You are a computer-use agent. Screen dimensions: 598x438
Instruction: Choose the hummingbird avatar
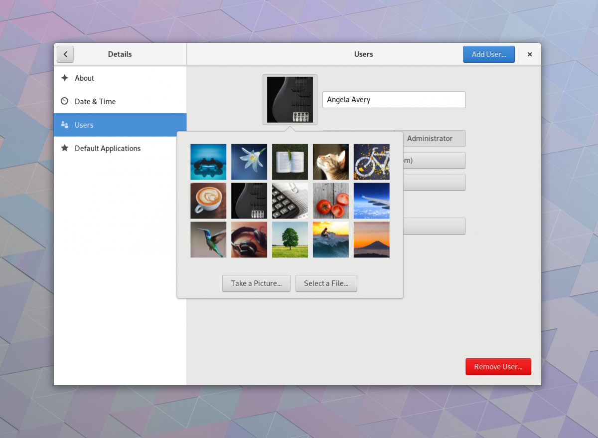pos(208,239)
